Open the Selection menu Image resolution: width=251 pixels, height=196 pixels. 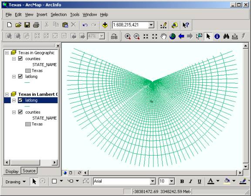click(59, 14)
